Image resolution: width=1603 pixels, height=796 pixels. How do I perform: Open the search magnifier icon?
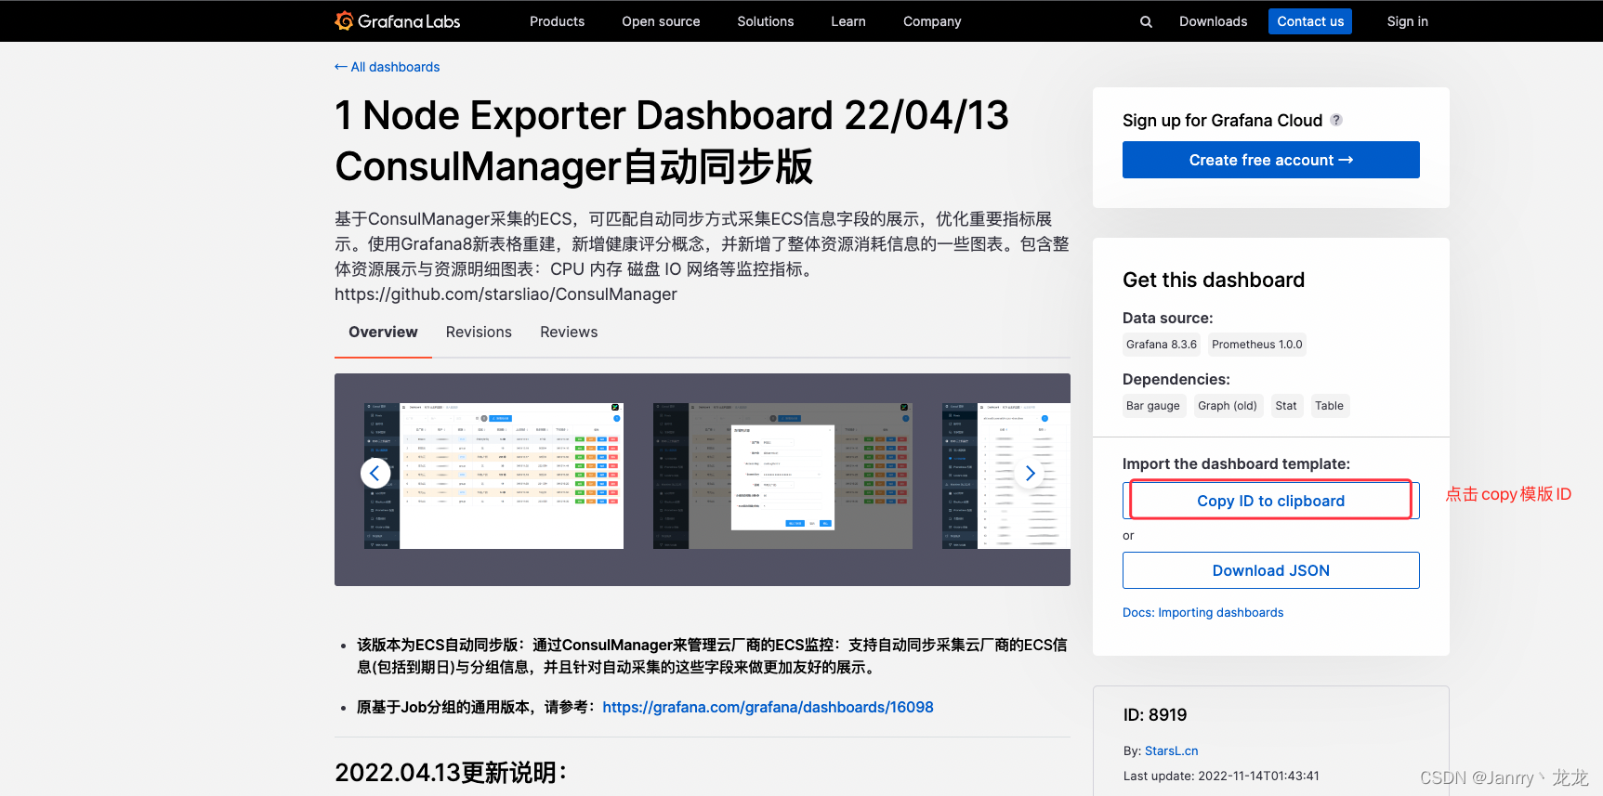(x=1146, y=21)
